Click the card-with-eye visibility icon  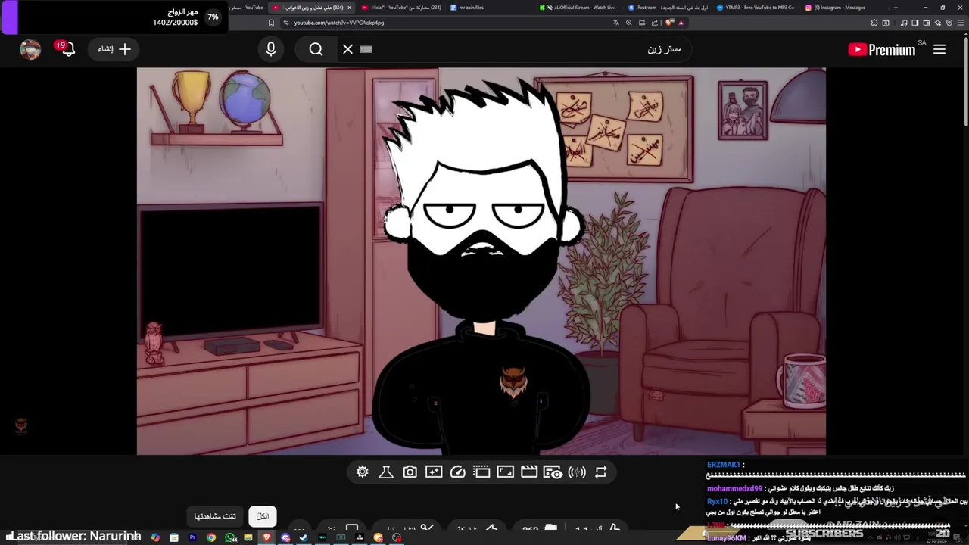click(553, 472)
